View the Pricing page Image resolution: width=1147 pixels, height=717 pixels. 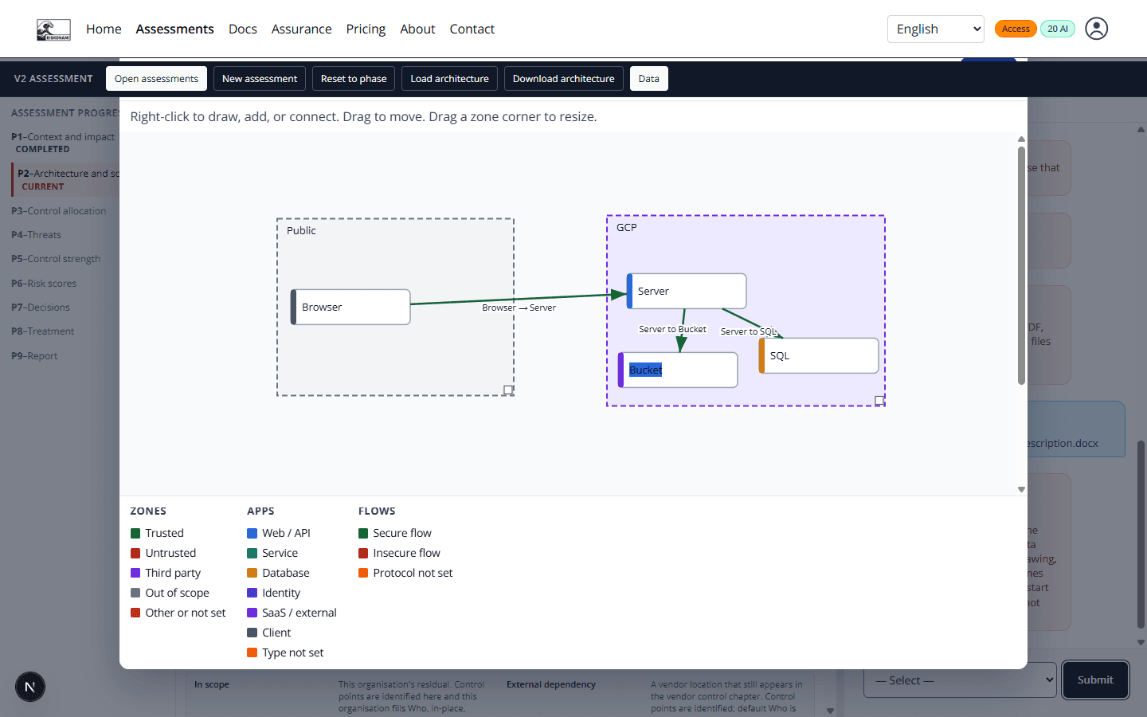pos(366,29)
